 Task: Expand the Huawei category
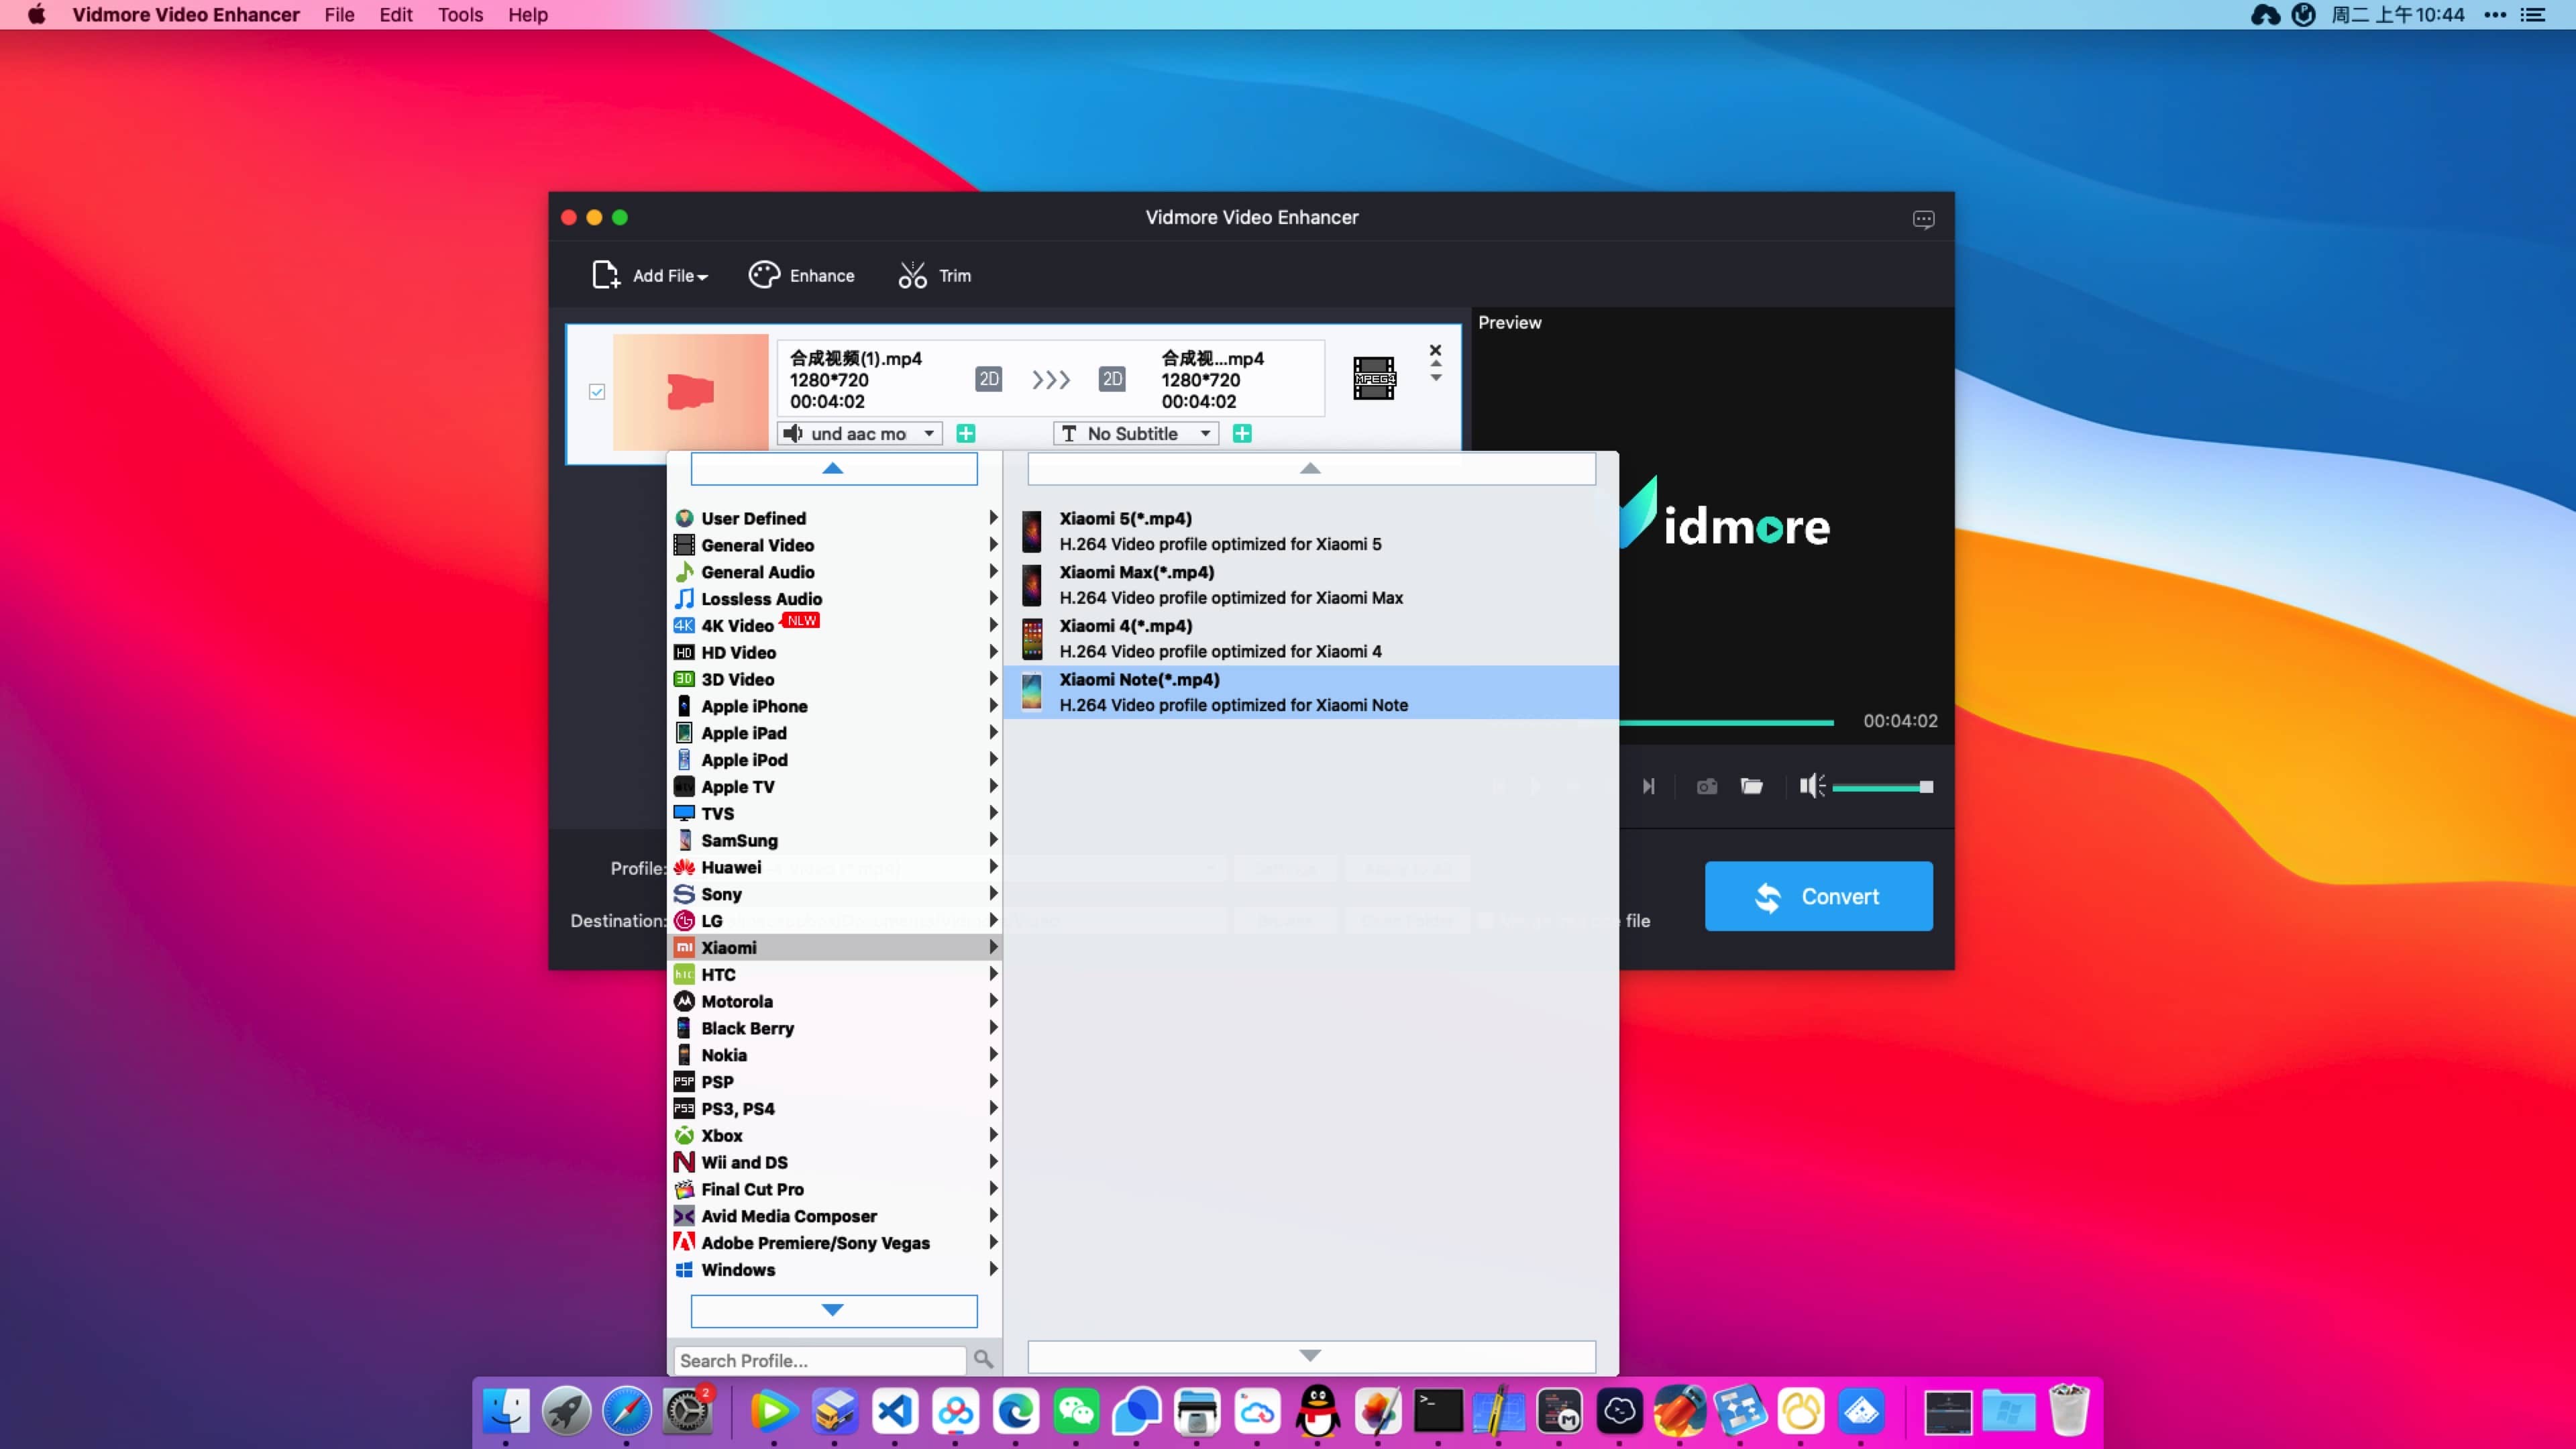pyautogui.click(x=835, y=867)
